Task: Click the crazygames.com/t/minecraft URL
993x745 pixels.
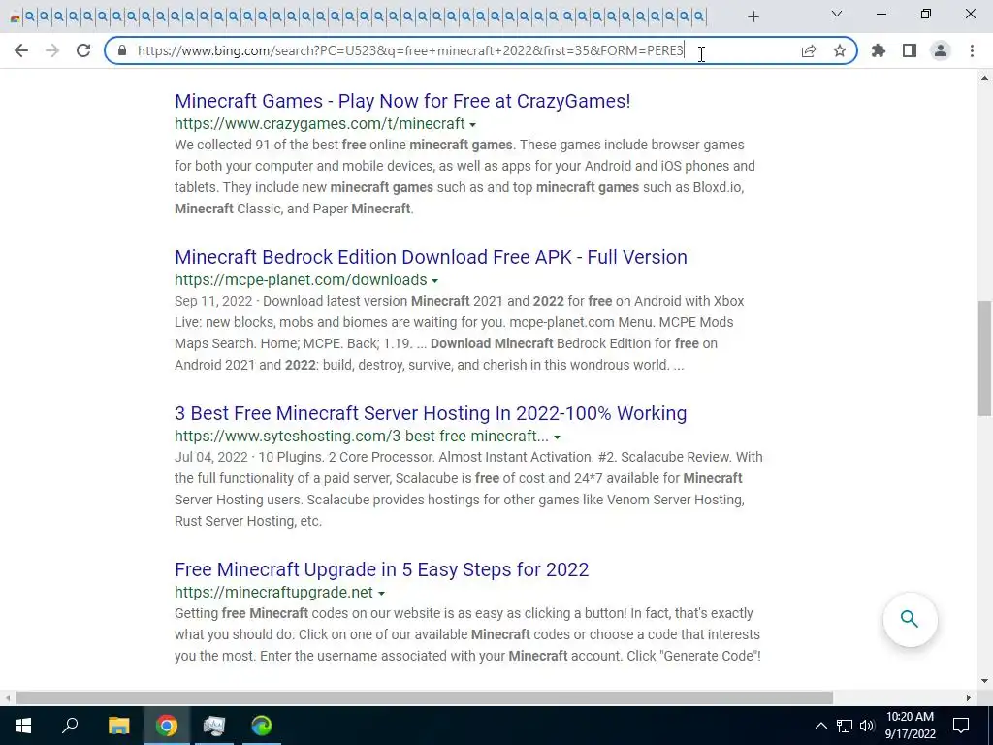Action: coord(320,123)
